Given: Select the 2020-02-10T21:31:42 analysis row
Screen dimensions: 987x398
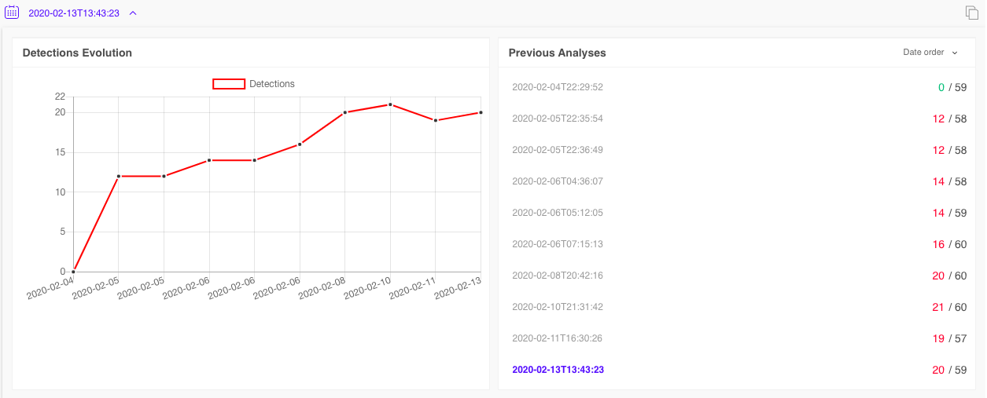Looking at the screenshot, I should tap(557, 307).
